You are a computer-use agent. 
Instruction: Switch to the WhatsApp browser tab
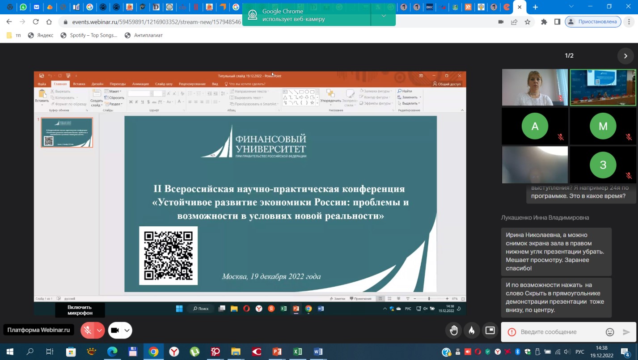23,7
